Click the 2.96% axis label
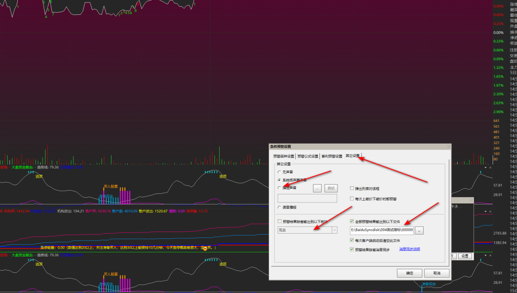The image size is (517, 293). tap(498, 112)
